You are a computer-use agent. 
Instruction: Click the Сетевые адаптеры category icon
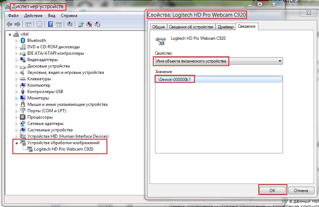tap(22, 124)
